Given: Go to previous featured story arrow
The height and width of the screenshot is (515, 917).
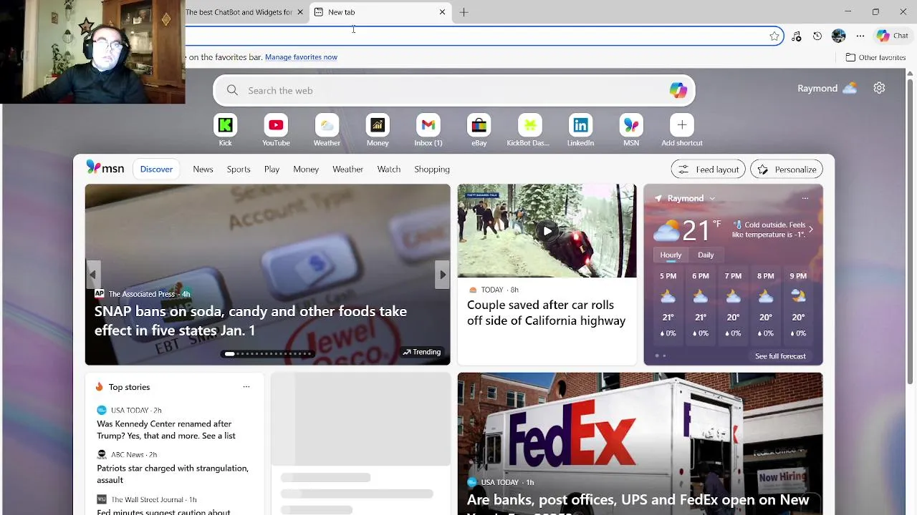Looking at the screenshot, I should [92, 275].
